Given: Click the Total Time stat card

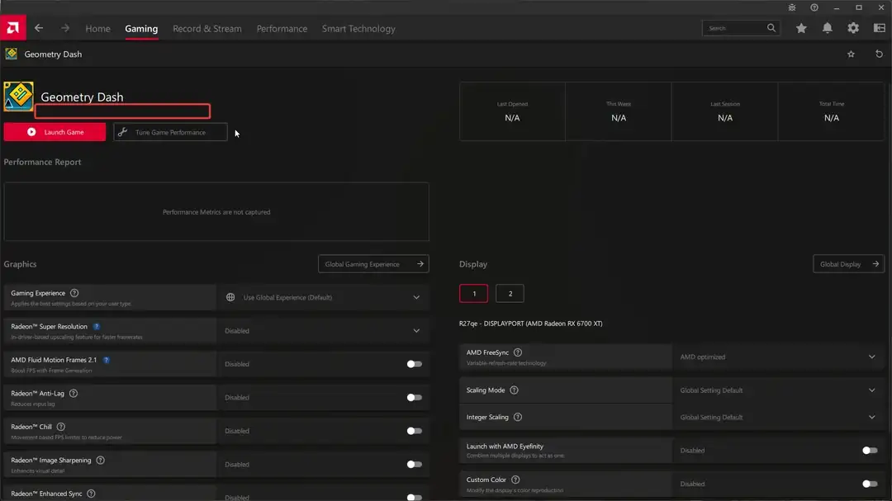Looking at the screenshot, I should [x=831, y=111].
